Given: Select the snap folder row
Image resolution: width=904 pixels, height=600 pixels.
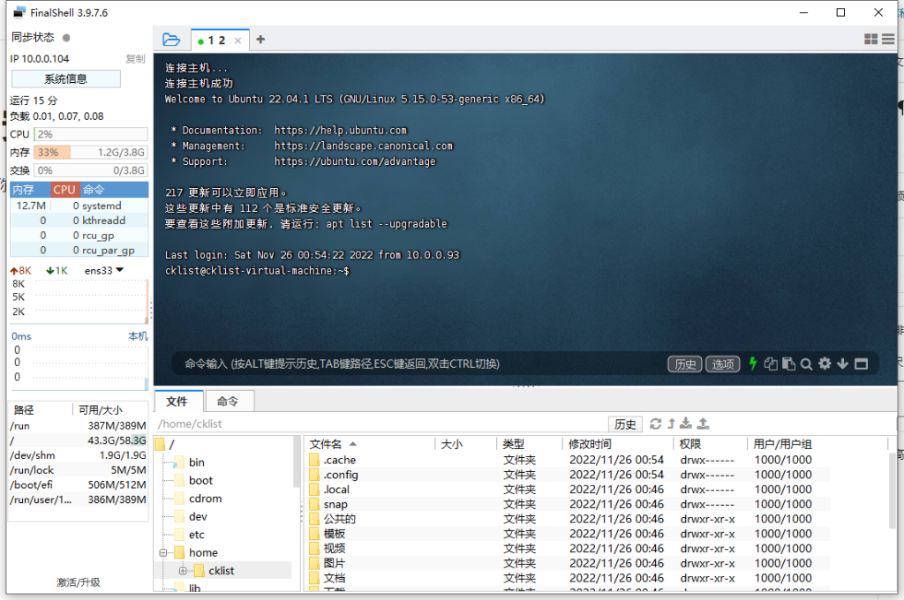Looking at the screenshot, I should (569, 505).
